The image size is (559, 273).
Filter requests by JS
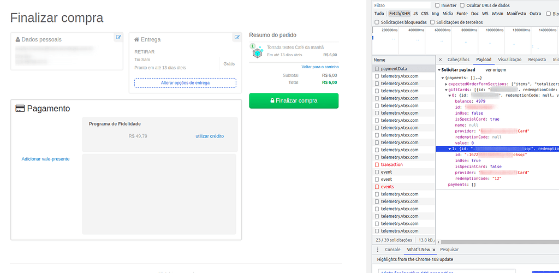[415, 14]
